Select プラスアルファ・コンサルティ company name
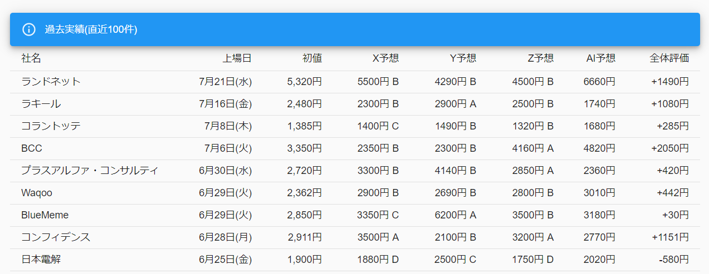 click(90, 171)
